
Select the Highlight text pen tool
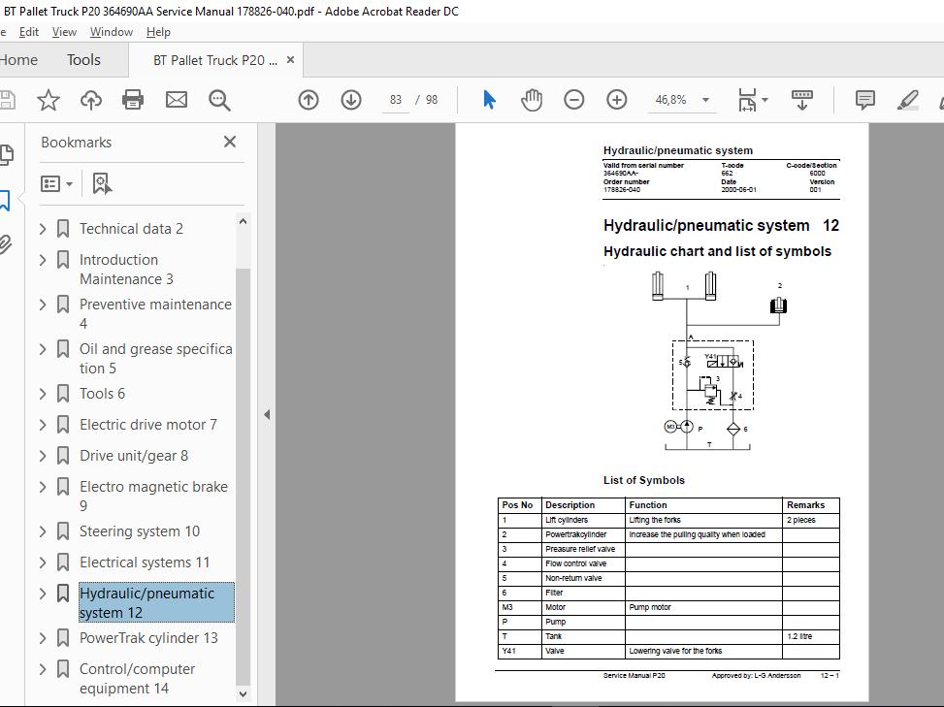tap(907, 100)
